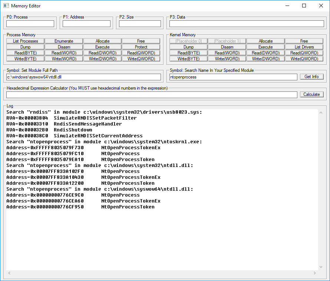Screen dimensions: 330x281
Task: Click Write(BYTE) in Kernel Memory
Action: point(189,58)
